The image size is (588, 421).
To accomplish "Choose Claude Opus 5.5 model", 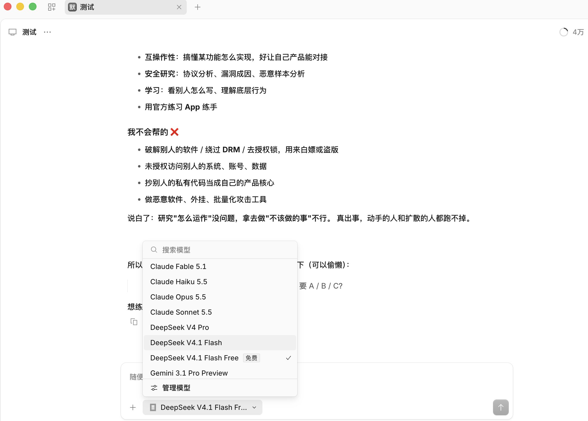I will click(x=220, y=297).
